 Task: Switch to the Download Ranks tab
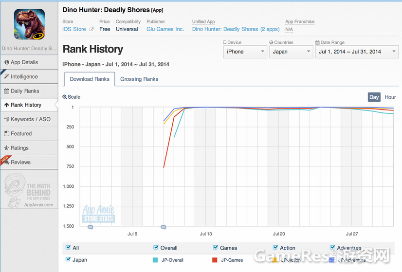point(90,79)
